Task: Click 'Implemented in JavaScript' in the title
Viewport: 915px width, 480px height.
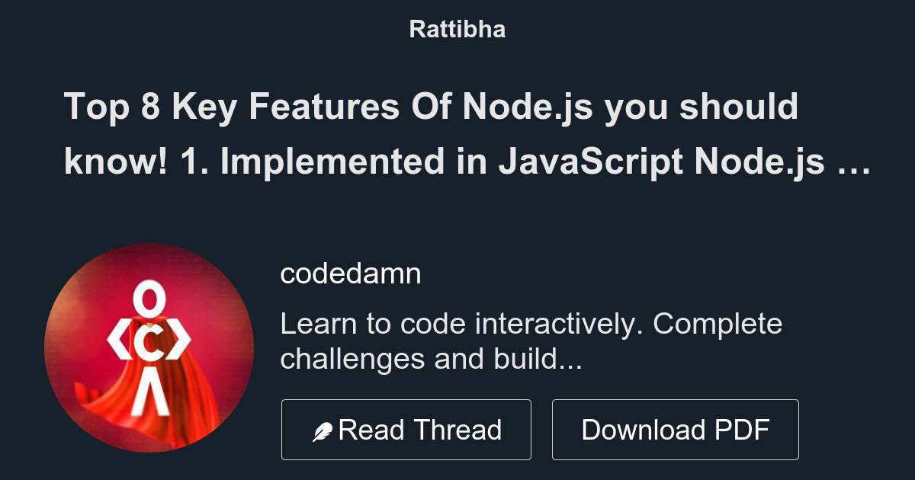Action: (x=450, y=162)
